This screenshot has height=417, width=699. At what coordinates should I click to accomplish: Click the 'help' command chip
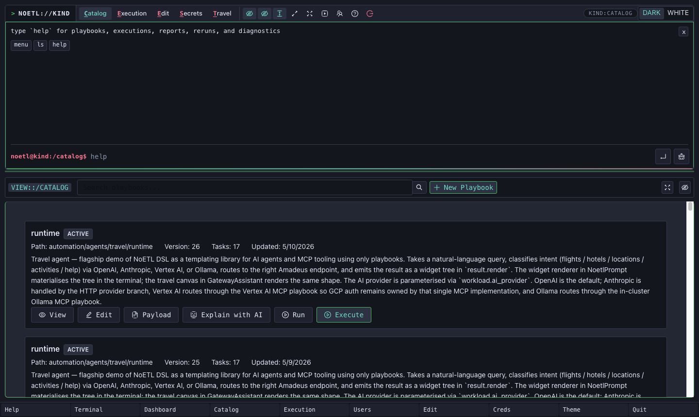(60, 45)
